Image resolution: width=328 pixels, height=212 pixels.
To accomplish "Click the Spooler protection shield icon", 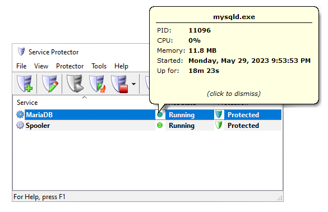I will (x=219, y=125).
